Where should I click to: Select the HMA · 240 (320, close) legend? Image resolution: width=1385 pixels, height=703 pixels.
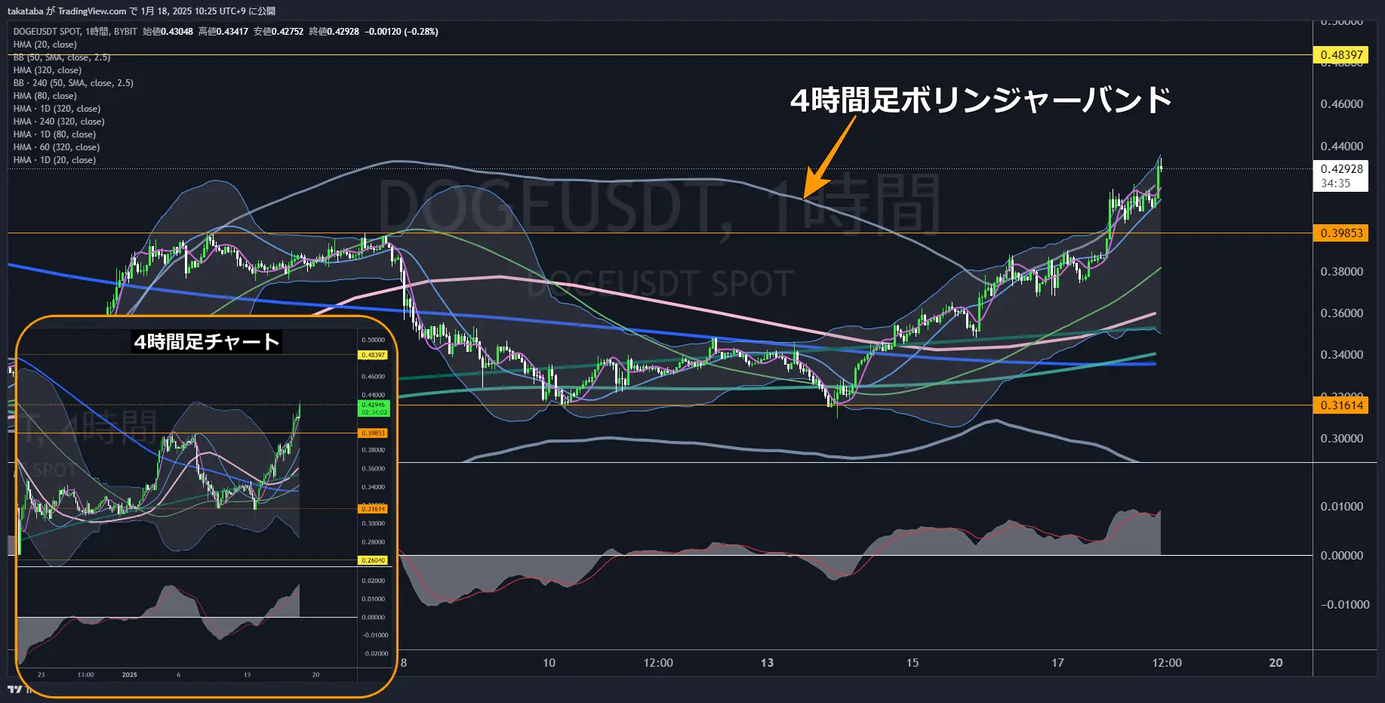pos(59,122)
